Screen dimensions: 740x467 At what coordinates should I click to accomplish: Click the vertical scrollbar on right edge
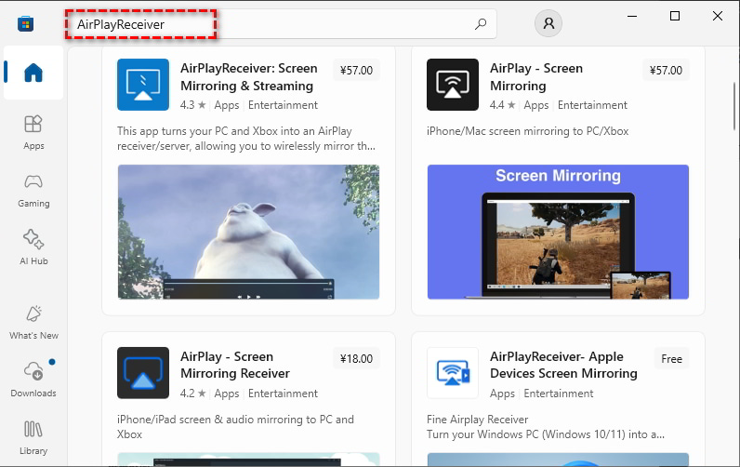tap(734, 106)
